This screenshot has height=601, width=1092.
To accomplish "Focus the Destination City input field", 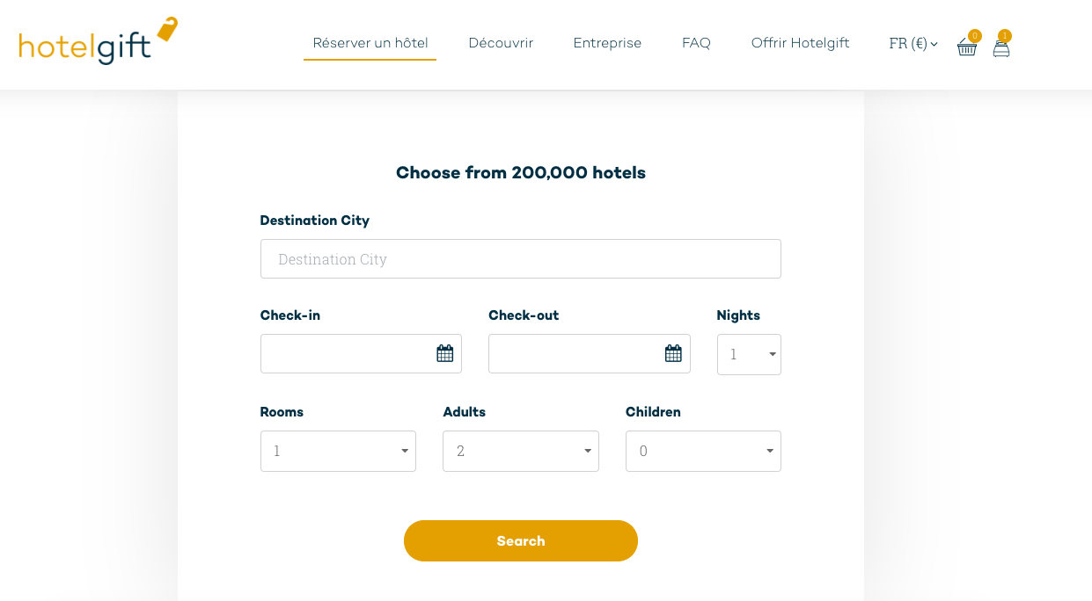I will click(x=521, y=259).
